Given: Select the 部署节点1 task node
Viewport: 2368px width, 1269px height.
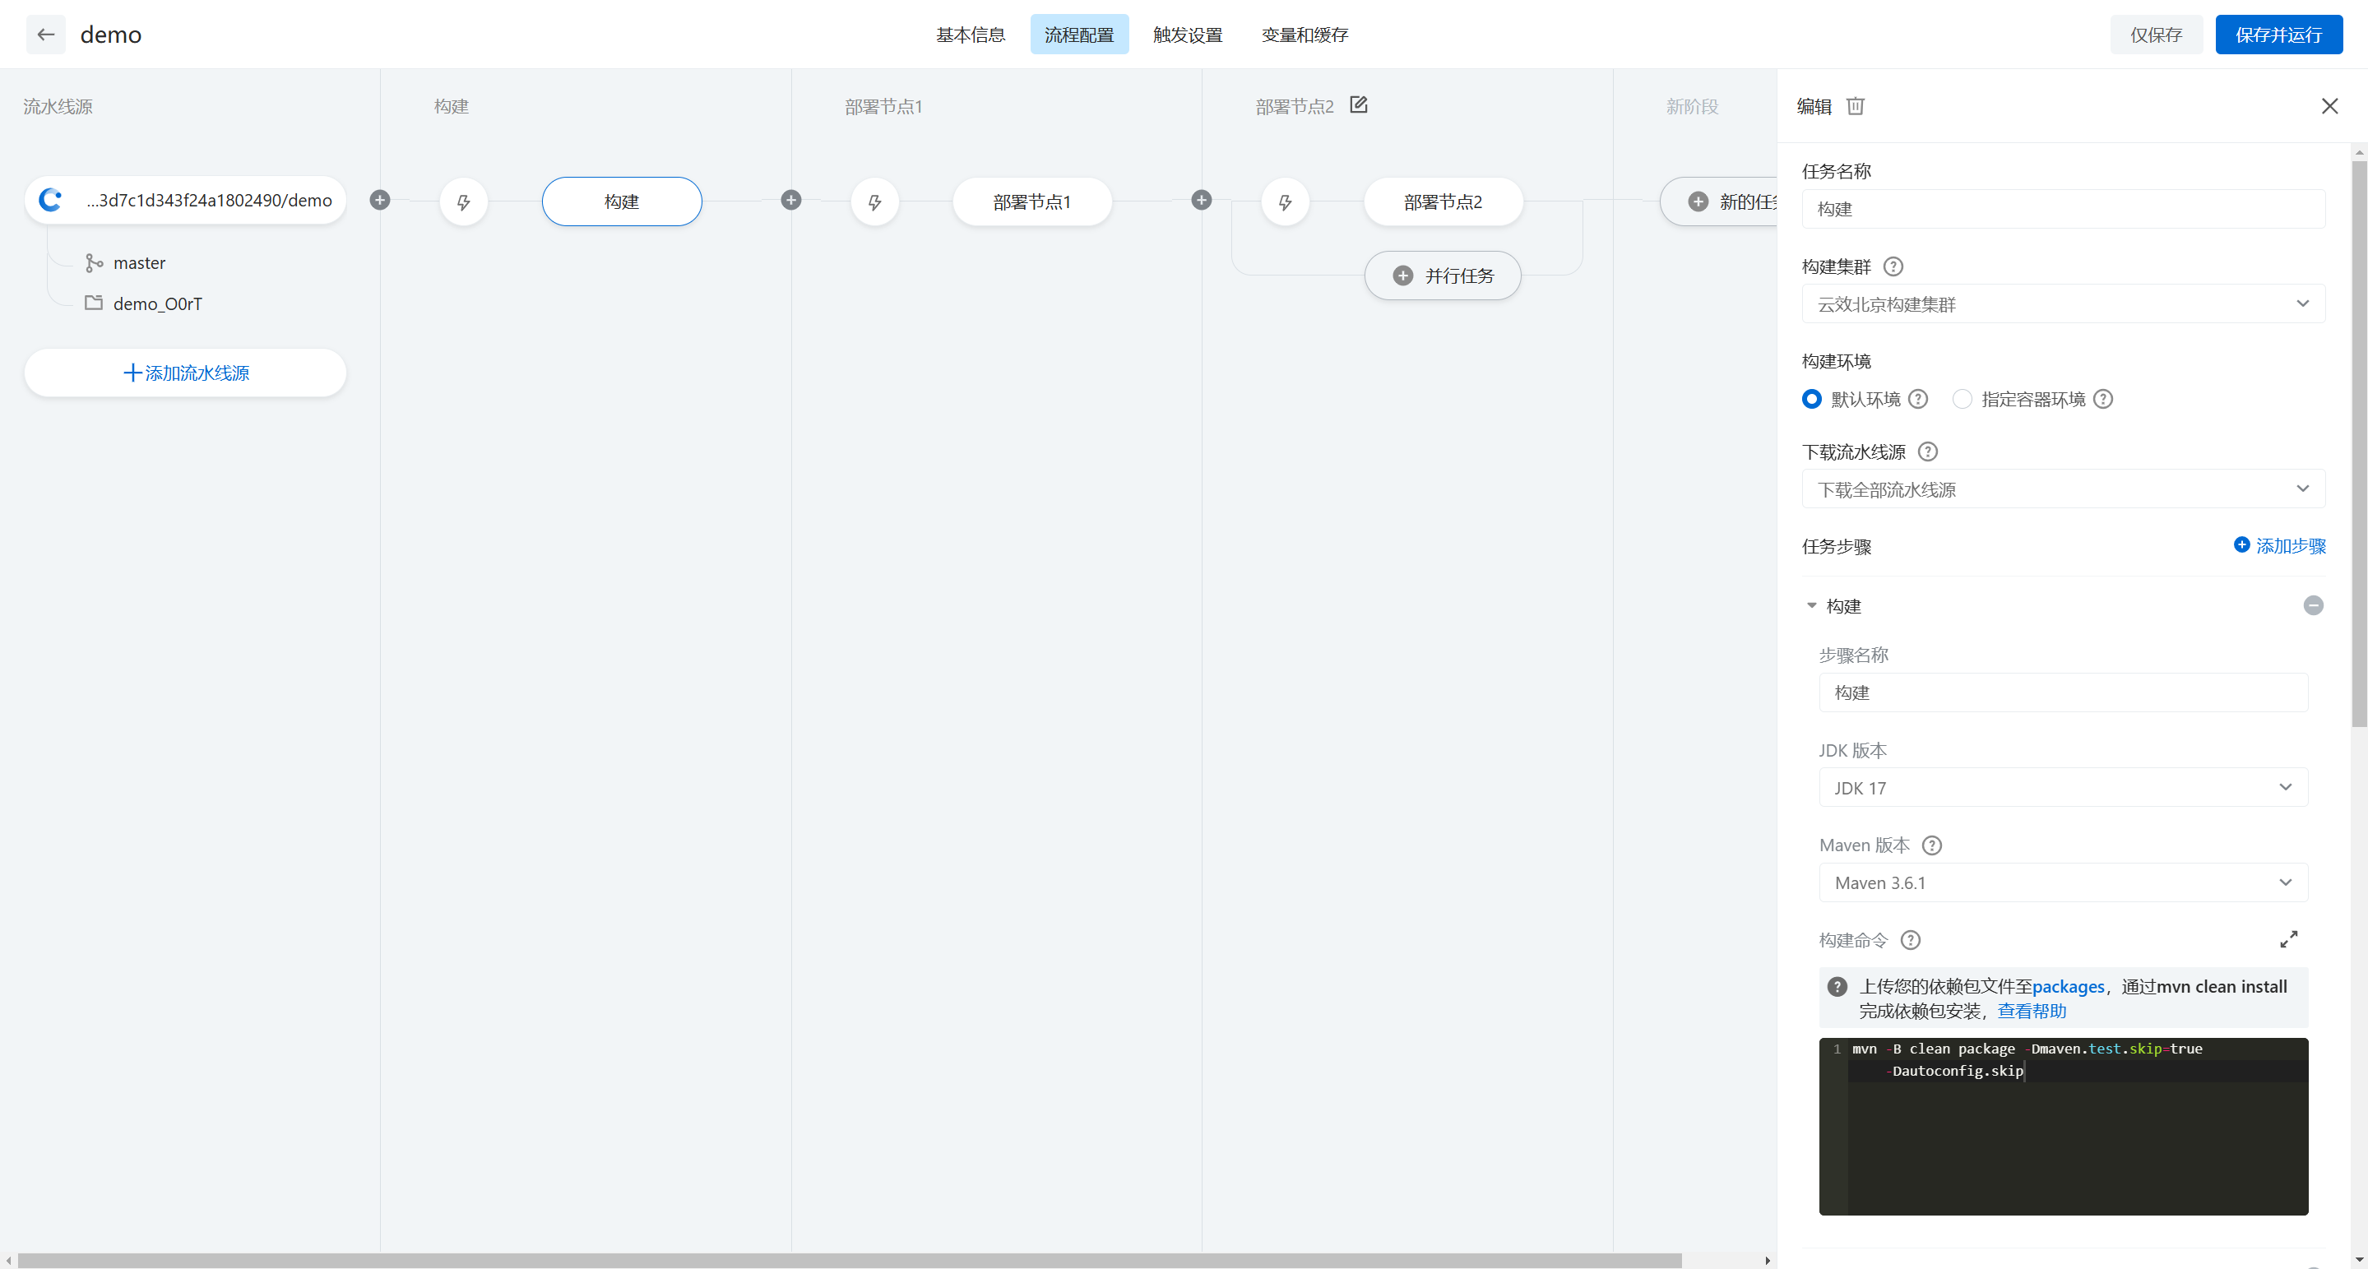Looking at the screenshot, I should coord(1031,201).
